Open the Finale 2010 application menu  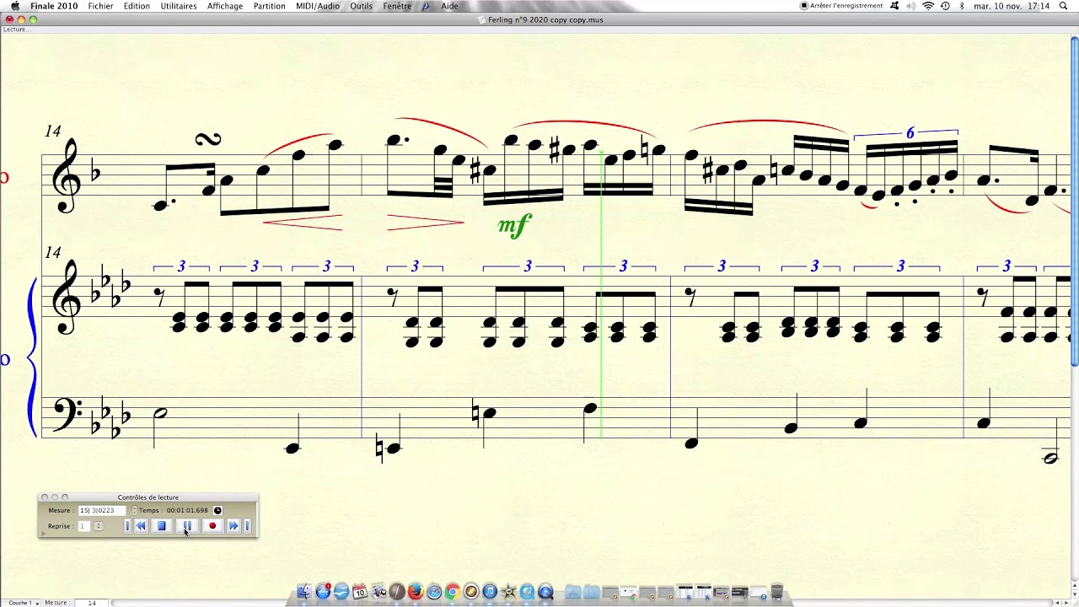54,6
